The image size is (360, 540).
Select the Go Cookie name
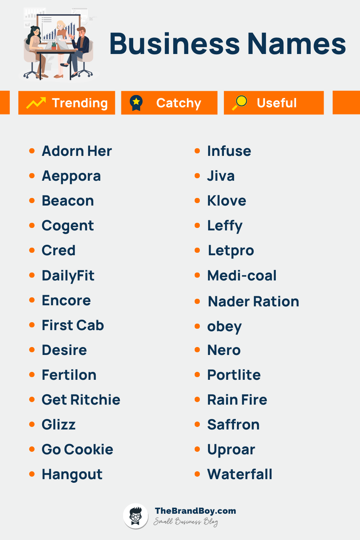click(77, 450)
